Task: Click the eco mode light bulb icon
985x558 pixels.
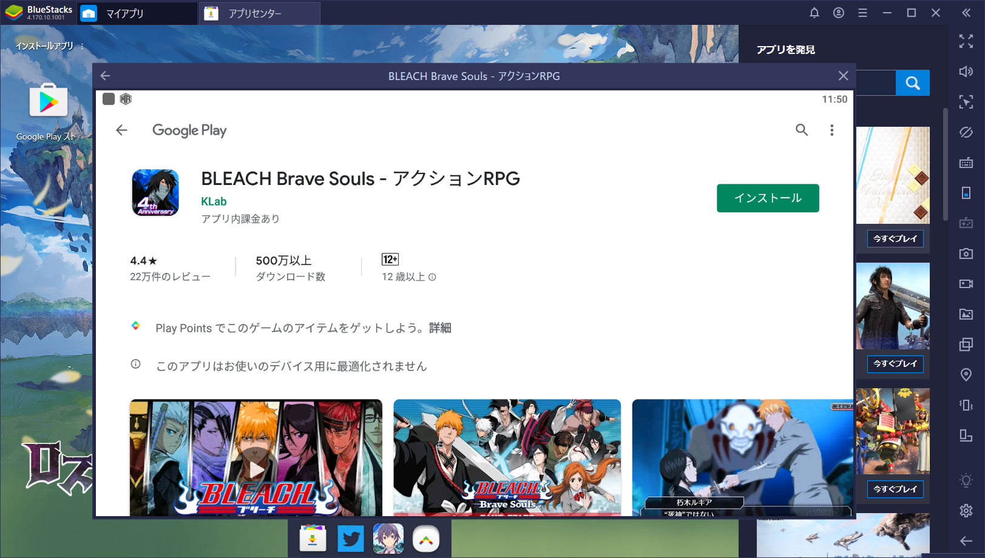Action: pos(966,481)
